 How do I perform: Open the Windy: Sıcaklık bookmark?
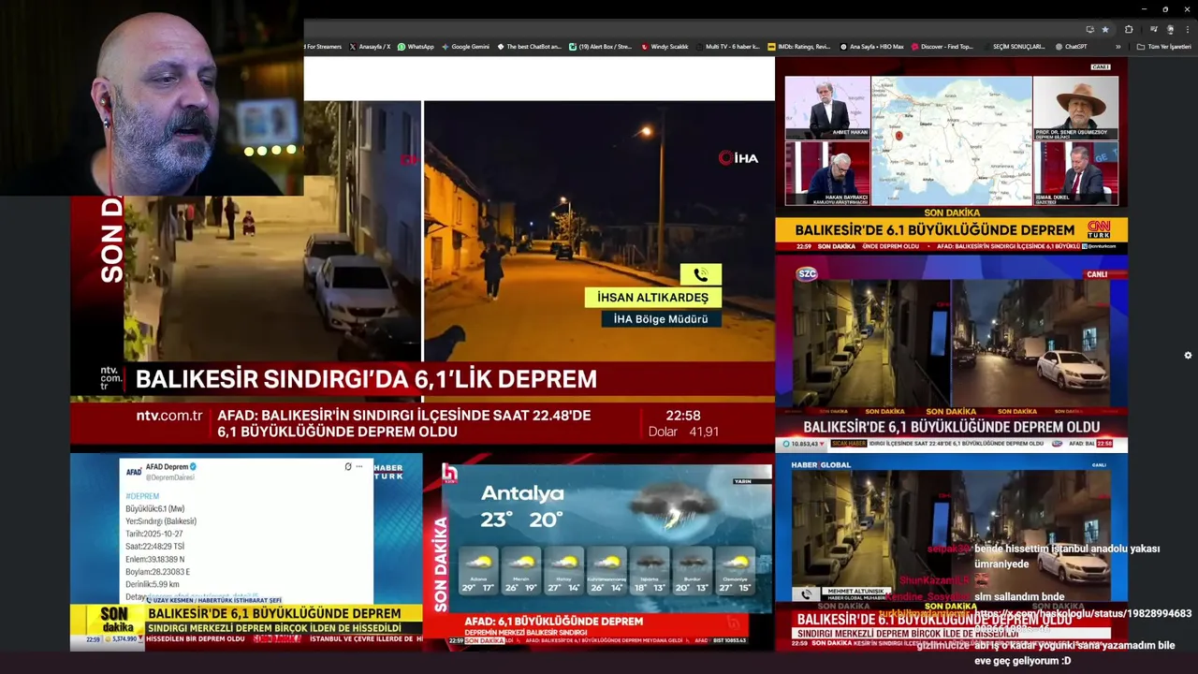click(x=665, y=46)
